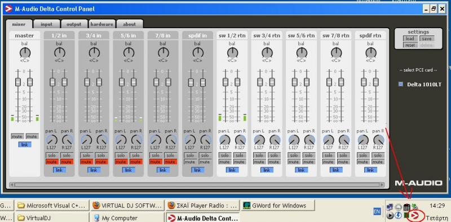Click the EN language indicator in taskbar
Viewport: 451px width, 222px height.
377,212
